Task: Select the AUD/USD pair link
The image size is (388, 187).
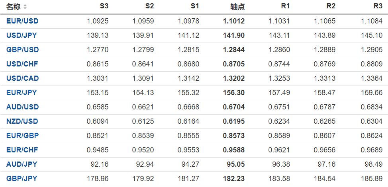Action: click(x=22, y=107)
